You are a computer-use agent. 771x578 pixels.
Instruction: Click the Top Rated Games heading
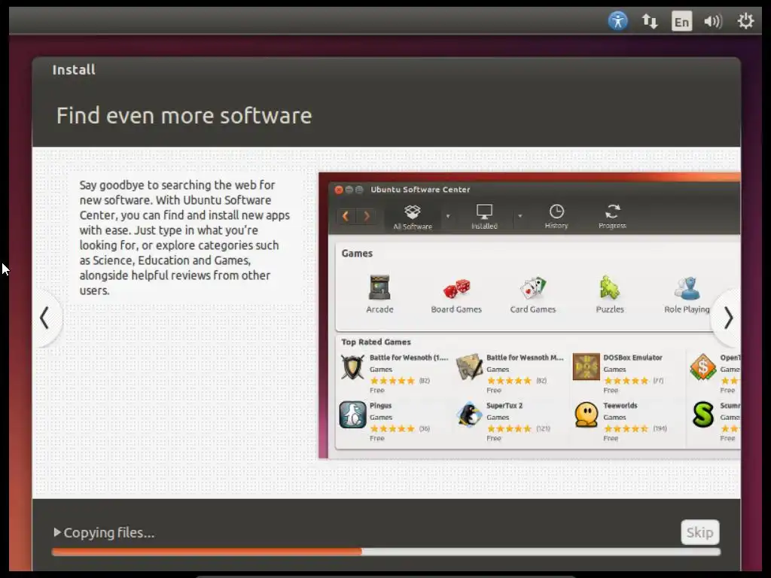tap(376, 342)
